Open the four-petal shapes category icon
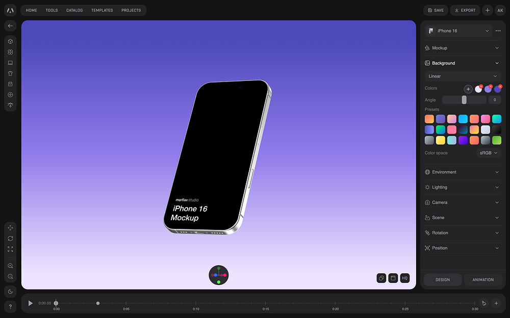Screen dimensions: 510x318 (10, 52)
